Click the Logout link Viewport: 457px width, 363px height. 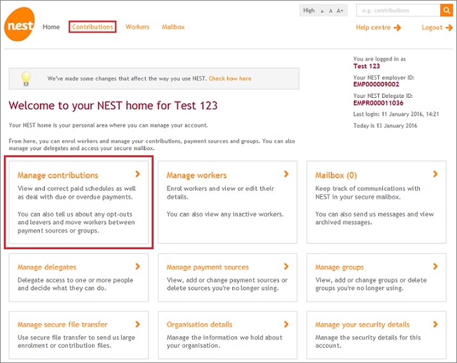[432, 27]
